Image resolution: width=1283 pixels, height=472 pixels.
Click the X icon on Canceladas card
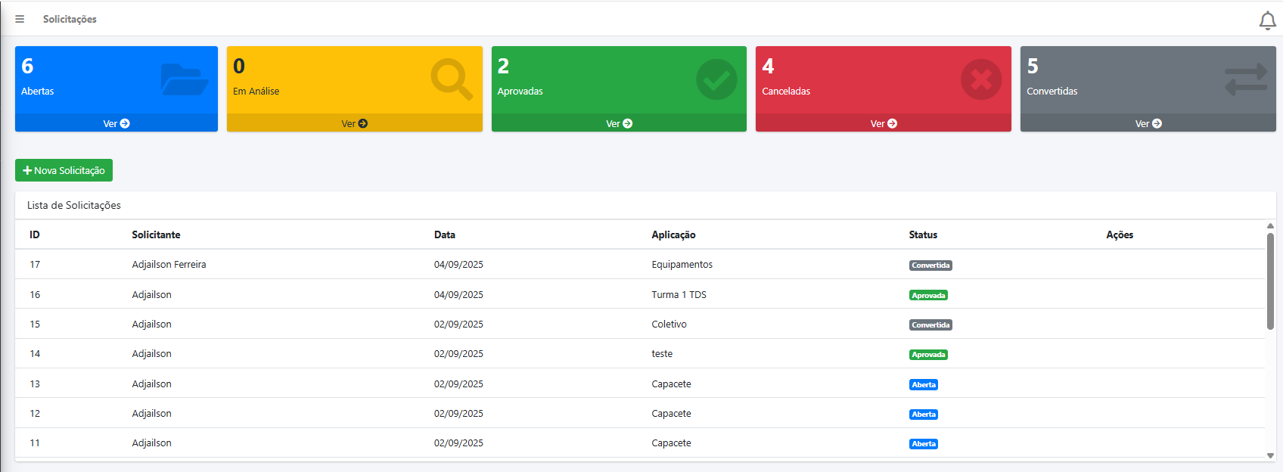(981, 79)
